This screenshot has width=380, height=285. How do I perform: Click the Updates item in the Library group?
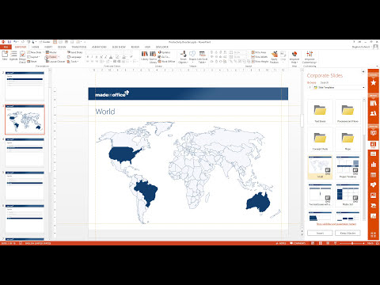click(x=165, y=52)
